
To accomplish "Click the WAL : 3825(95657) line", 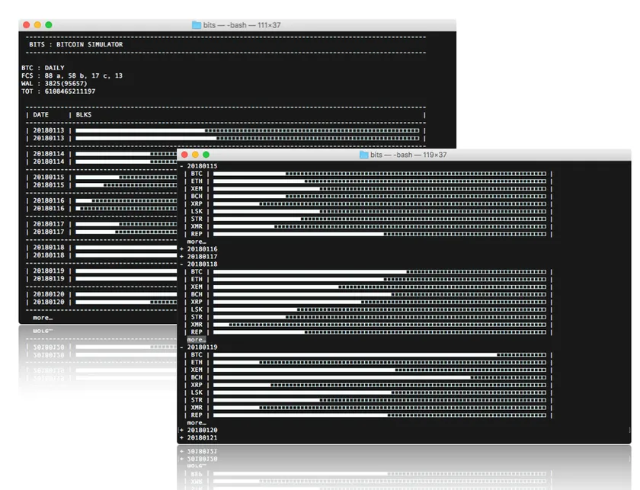I will click(x=54, y=83).
